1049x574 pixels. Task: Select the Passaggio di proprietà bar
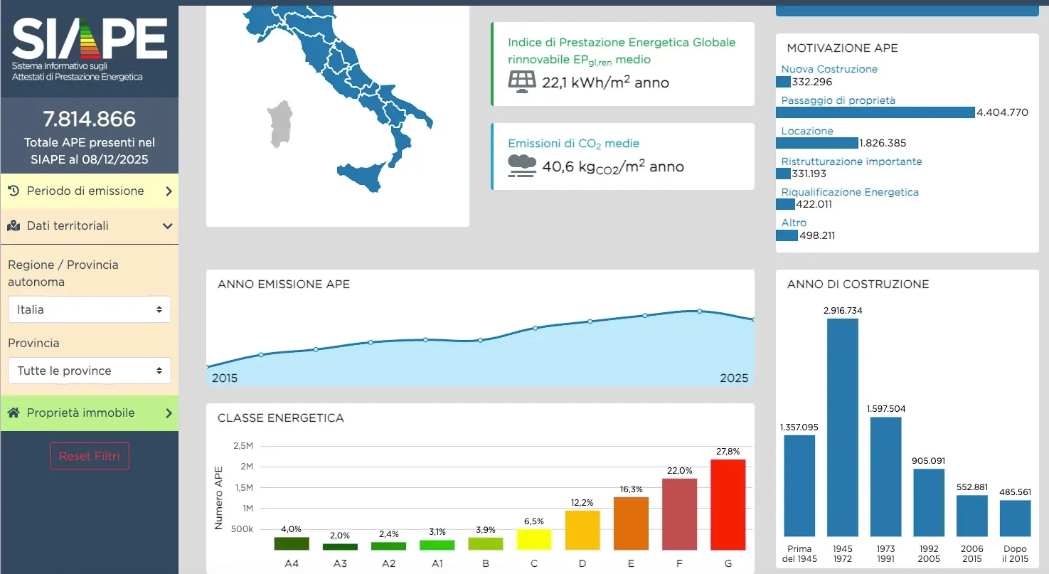pos(875,112)
